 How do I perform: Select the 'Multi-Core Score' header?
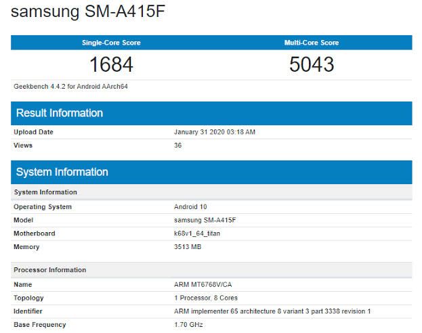pos(312,43)
